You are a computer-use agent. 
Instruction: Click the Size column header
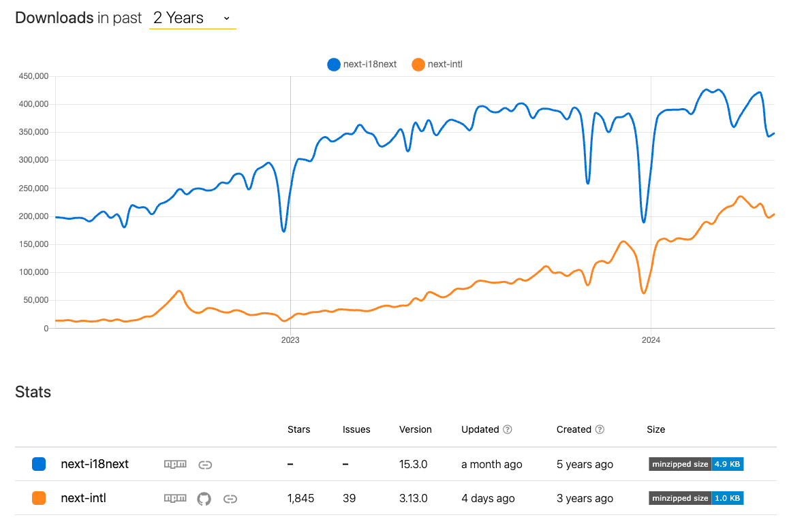click(x=656, y=429)
